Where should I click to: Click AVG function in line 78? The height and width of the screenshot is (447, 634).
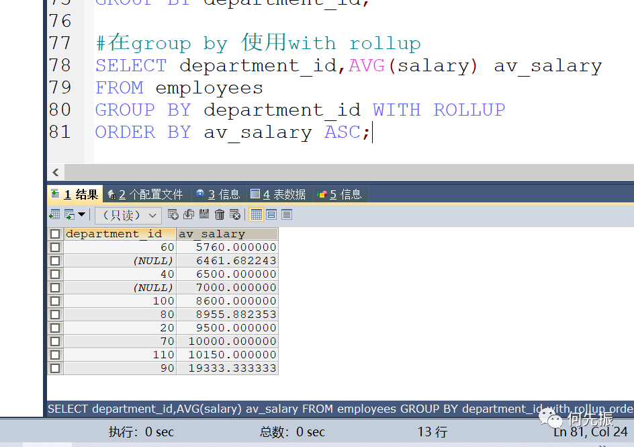click(x=366, y=65)
